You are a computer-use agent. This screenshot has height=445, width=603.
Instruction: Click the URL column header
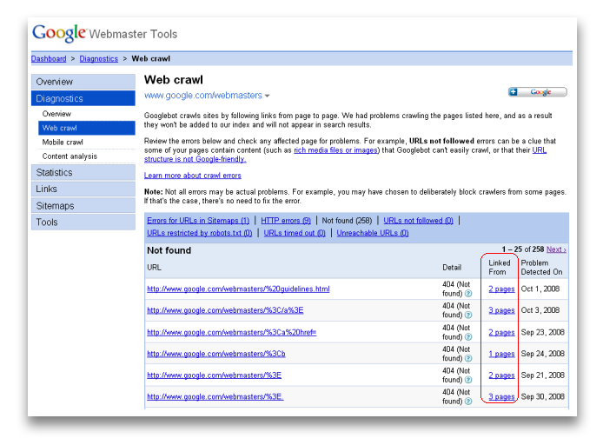click(154, 268)
